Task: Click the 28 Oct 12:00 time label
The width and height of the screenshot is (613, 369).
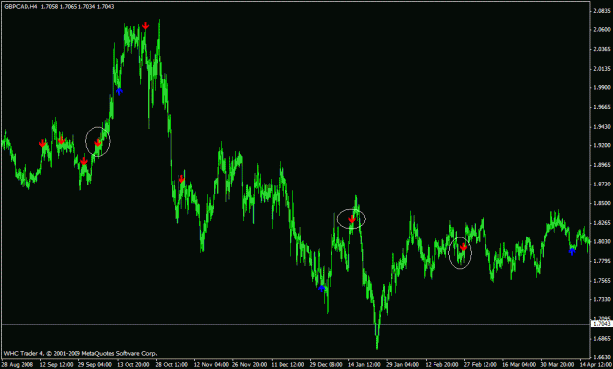Action: (x=172, y=365)
